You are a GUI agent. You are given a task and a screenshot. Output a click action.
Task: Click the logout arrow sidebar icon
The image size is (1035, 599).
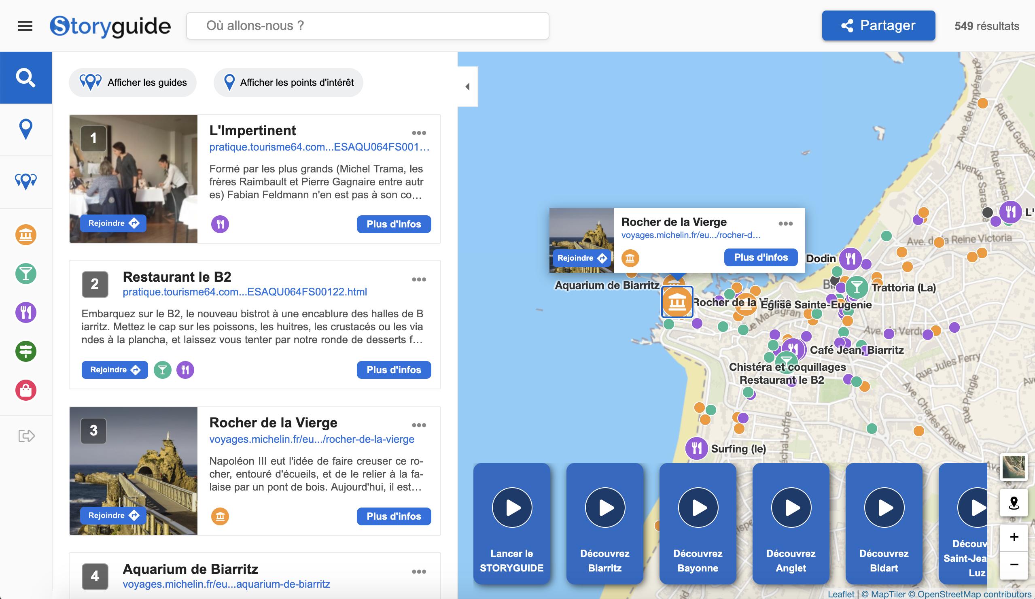click(x=26, y=435)
